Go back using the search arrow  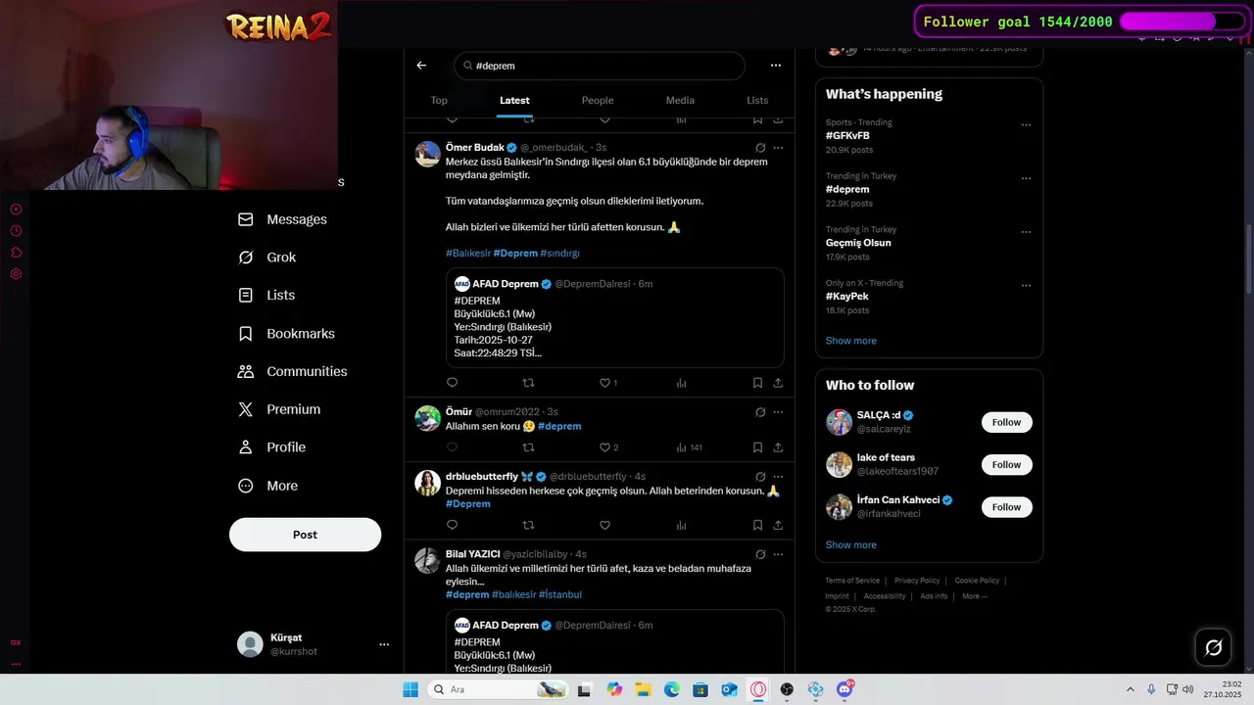coord(421,66)
